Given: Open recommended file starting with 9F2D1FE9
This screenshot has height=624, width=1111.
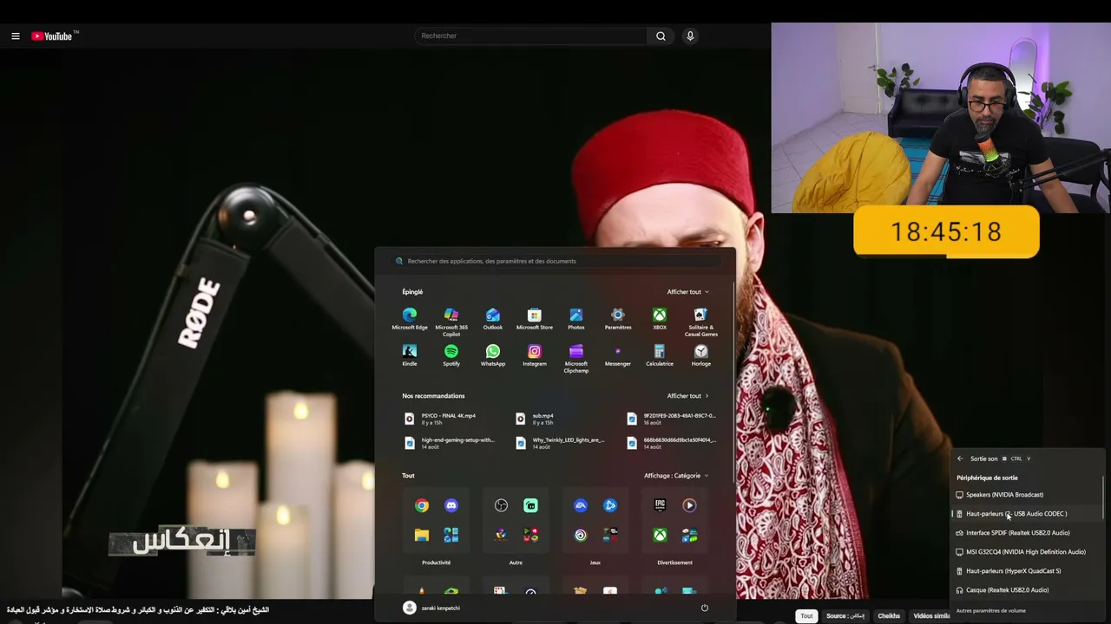Looking at the screenshot, I should 673,419.
